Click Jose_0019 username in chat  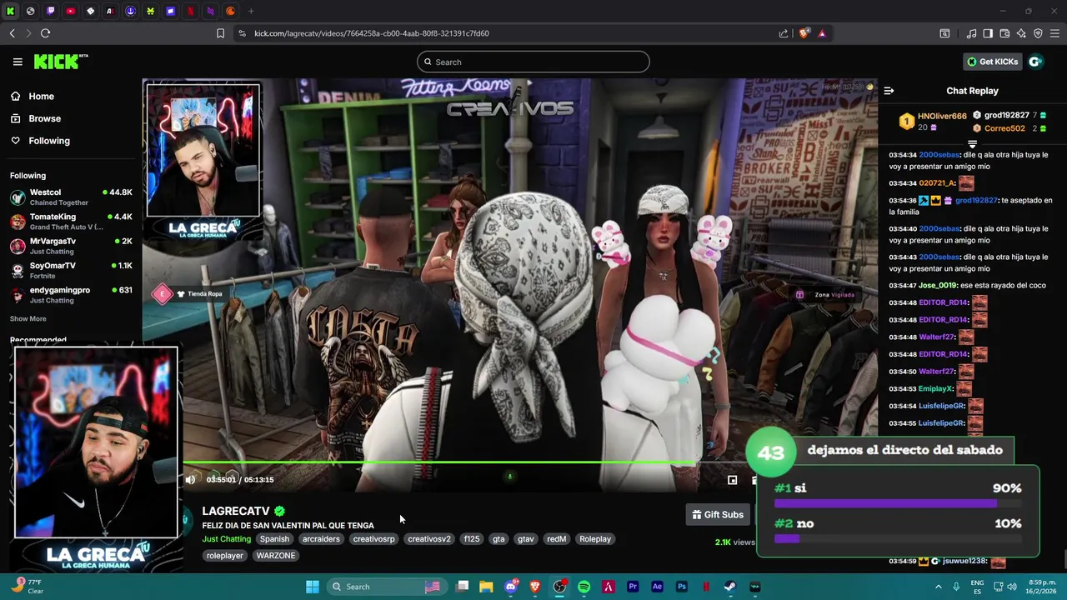click(x=938, y=286)
